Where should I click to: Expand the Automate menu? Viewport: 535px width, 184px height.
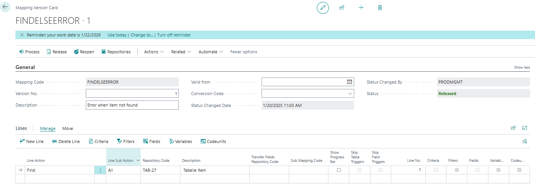(210, 52)
